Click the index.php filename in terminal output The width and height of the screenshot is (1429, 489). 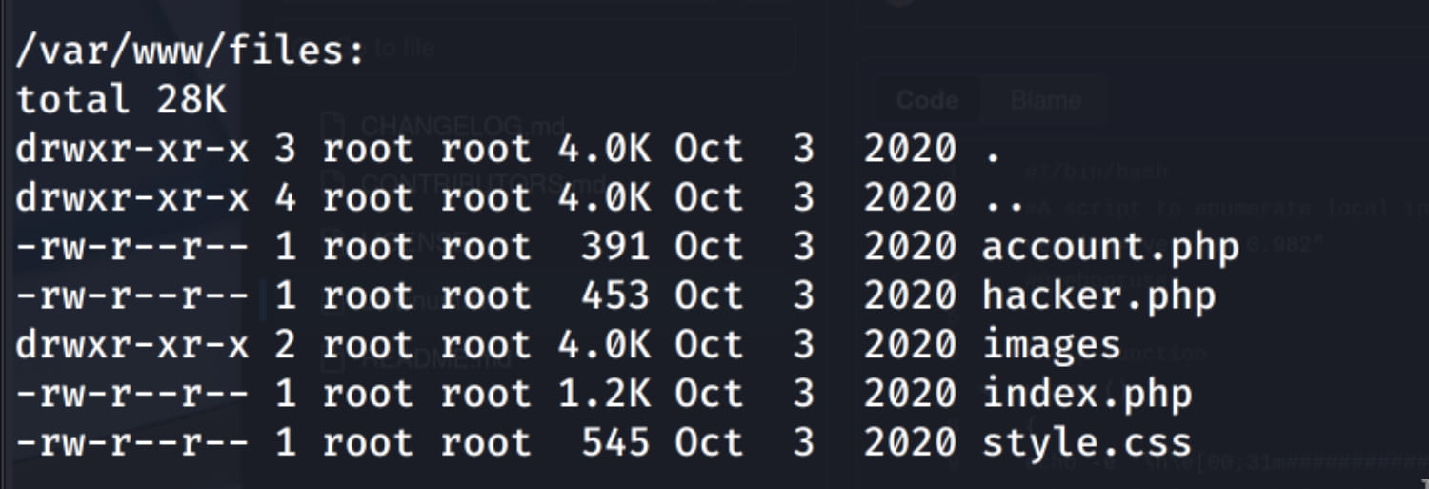point(1086,395)
